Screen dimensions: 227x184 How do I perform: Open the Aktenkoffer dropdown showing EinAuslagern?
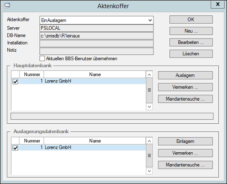[x=97, y=20]
